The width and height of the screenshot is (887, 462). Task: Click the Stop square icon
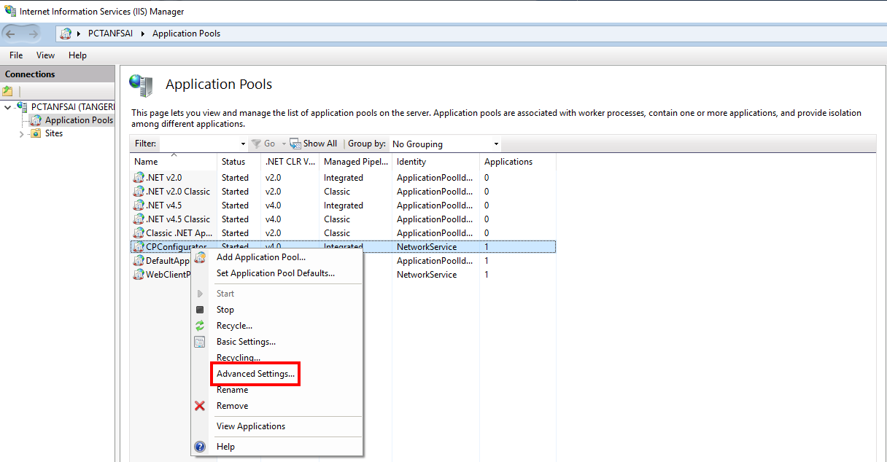[x=200, y=310]
